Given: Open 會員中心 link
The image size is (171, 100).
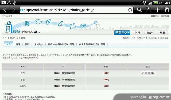Looking at the screenshot, I should (155, 16).
